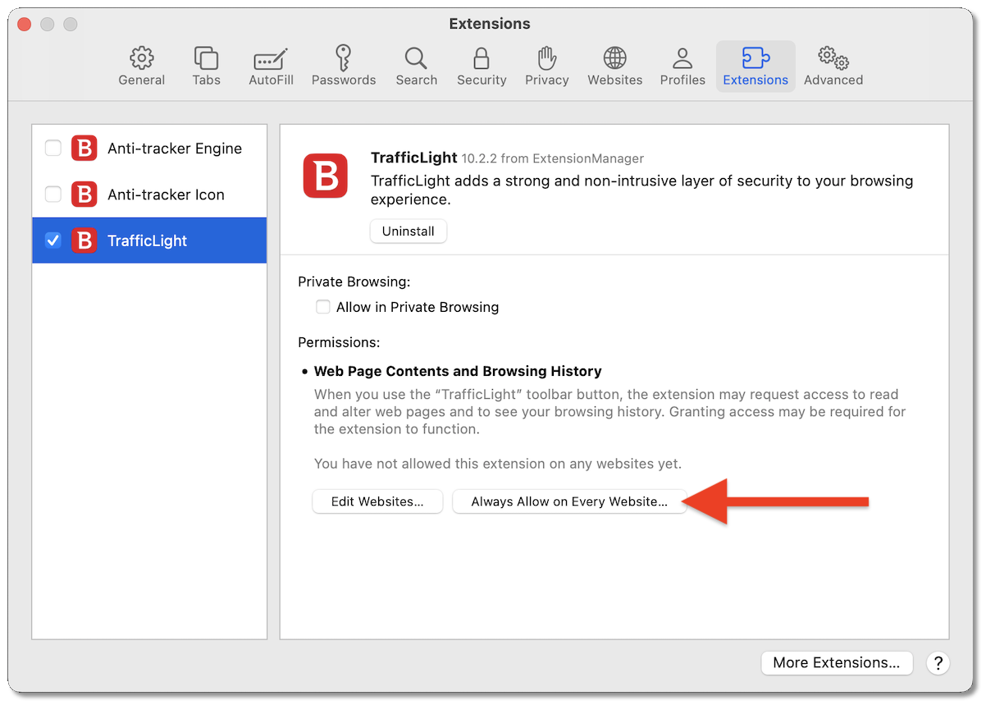Image resolution: width=986 pixels, height=705 pixels.
Task: Open the Security settings pane
Action: (x=482, y=66)
